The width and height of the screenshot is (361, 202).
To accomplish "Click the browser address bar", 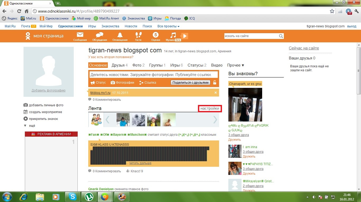I will (x=181, y=11).
